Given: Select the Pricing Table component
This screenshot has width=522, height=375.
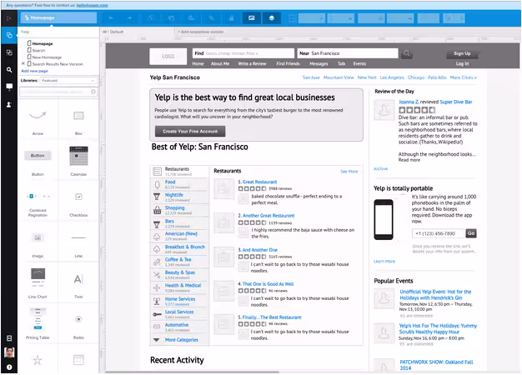Looking at the screenshot, I should (38, 323).
